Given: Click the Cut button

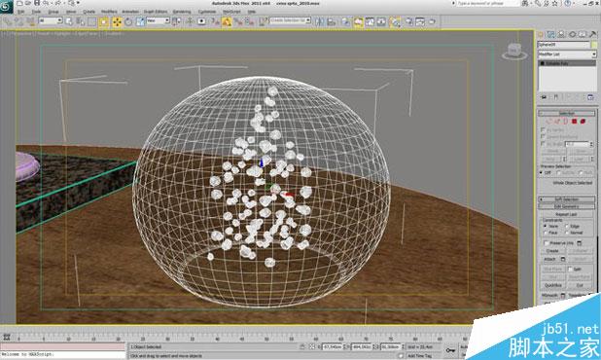Looking at the screenshot, I should 580,285.
